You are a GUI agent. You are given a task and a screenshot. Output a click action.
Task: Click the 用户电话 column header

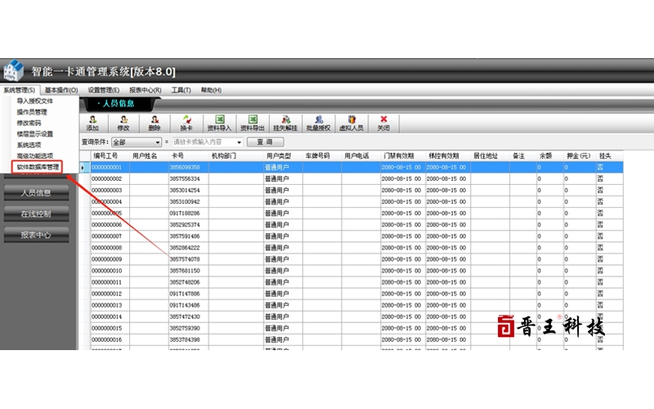pos(361,155)
